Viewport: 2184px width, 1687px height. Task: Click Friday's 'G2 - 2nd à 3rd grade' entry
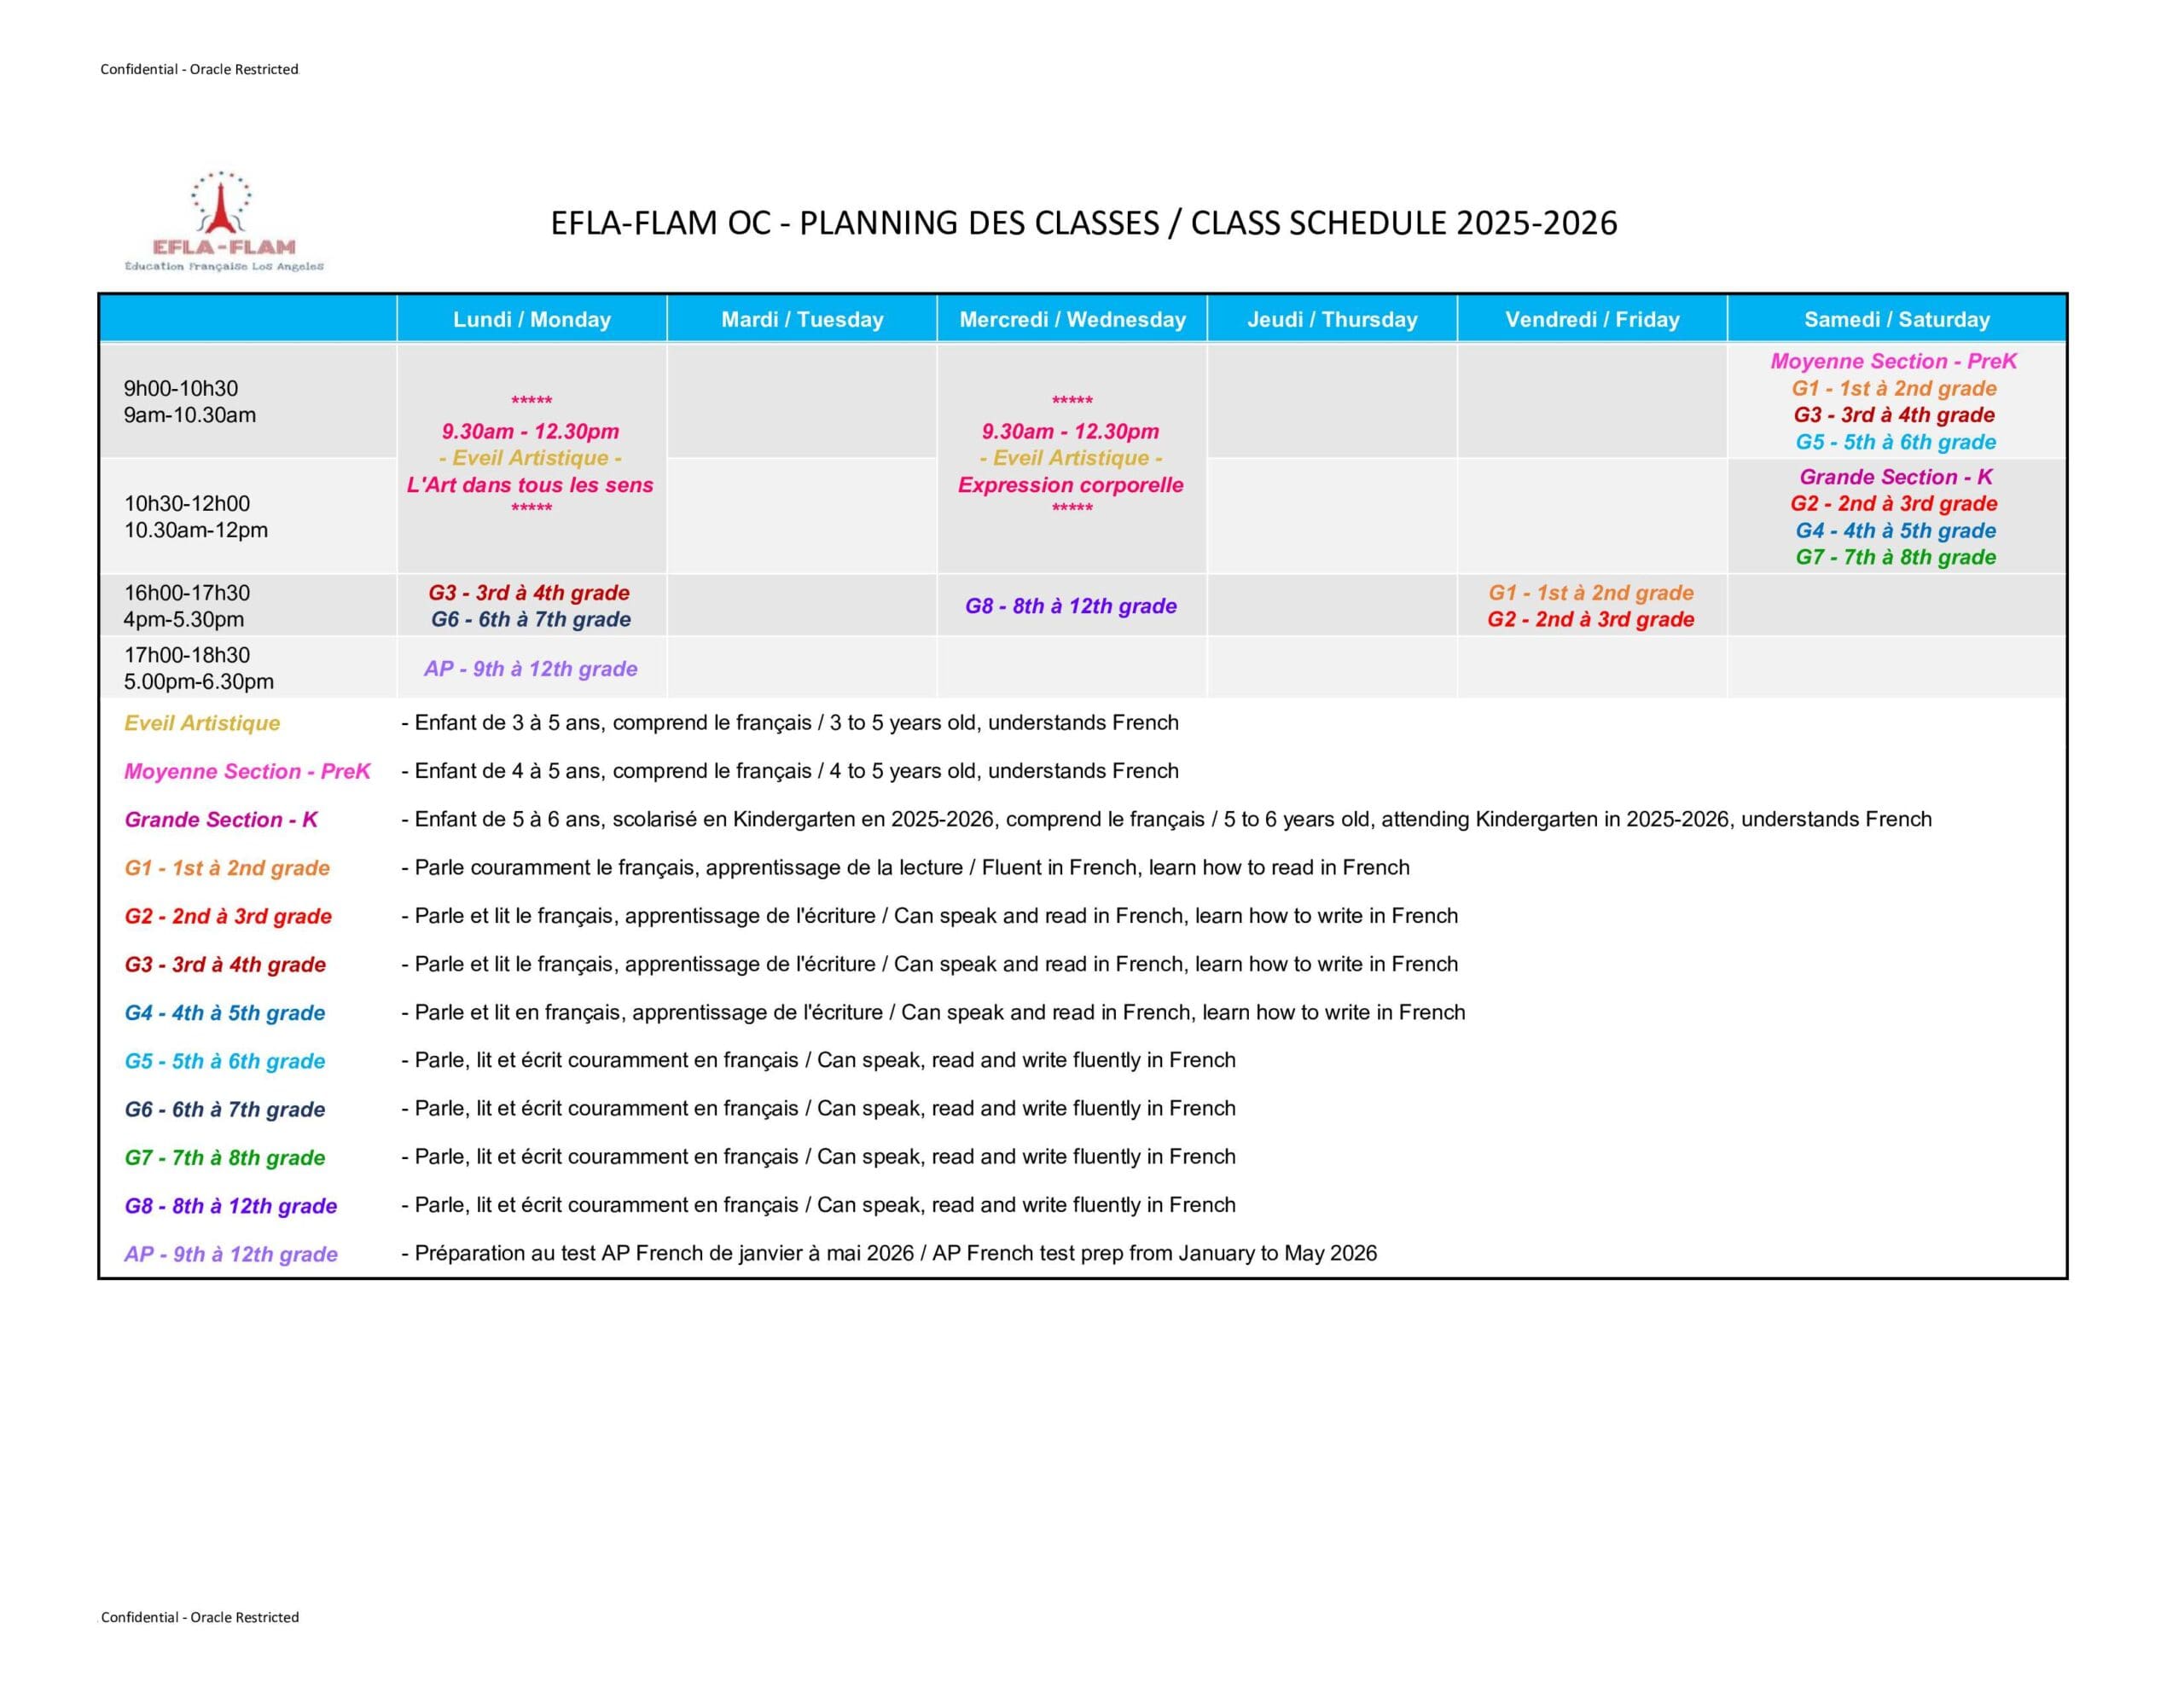[1591, 619]
